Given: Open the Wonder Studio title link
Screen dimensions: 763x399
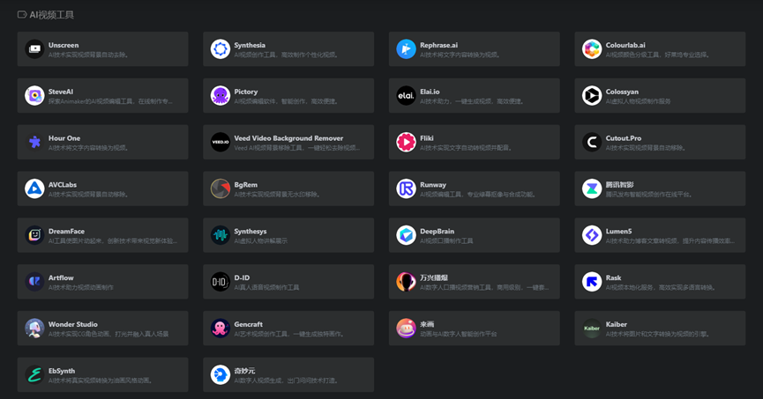Looking at the screenshot, I should [x=73, y=324].
